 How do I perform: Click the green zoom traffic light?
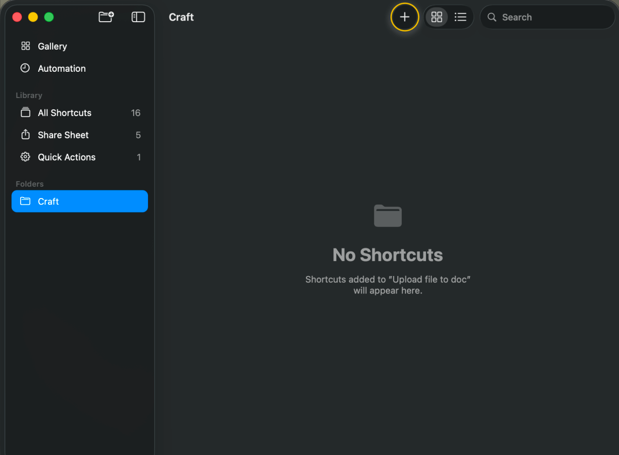[48, 17]
